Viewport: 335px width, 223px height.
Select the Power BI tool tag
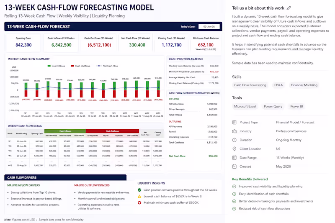pos(296,107)
